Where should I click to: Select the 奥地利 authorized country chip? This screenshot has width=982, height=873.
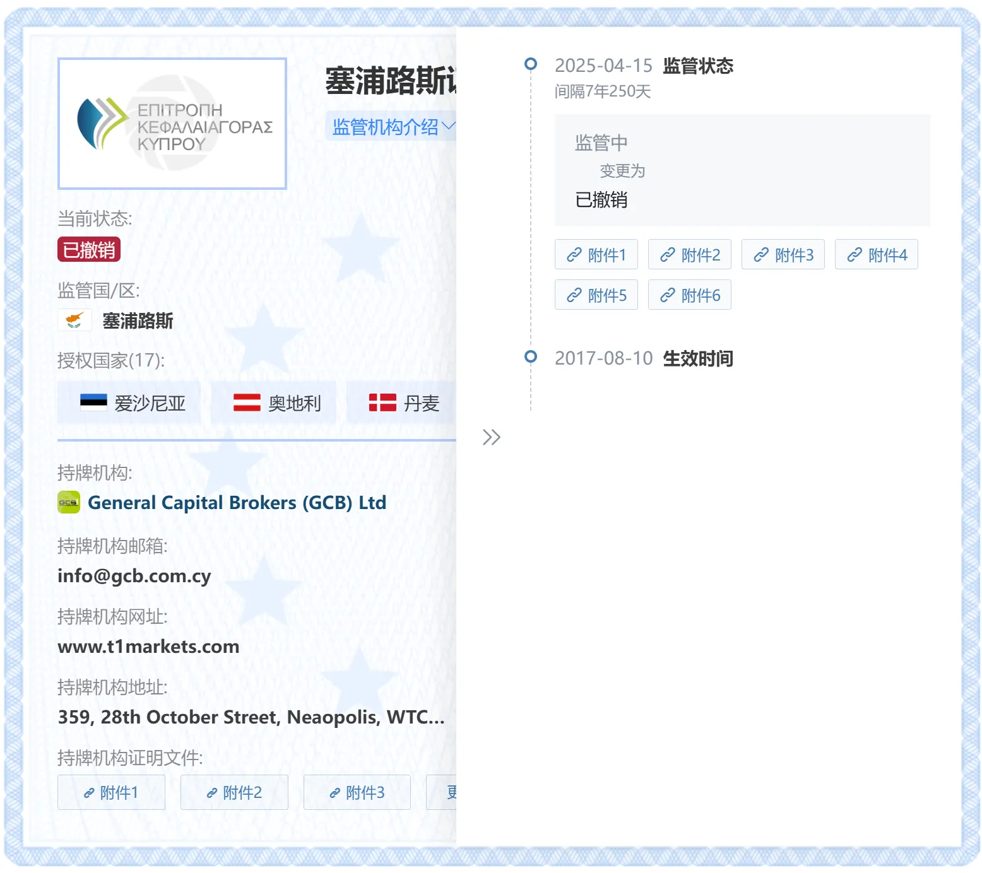[x=274, y=402]
